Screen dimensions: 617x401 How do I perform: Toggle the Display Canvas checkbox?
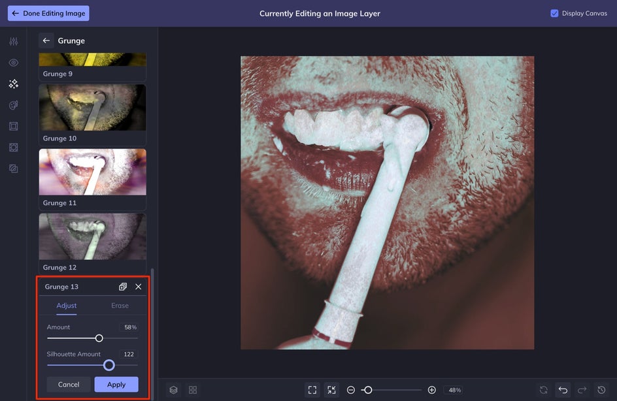(x=554, y=13)
